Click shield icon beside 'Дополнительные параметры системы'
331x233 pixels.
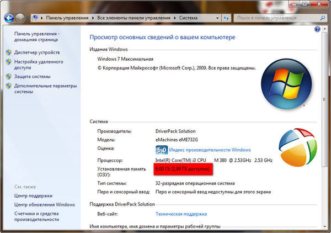8,86
